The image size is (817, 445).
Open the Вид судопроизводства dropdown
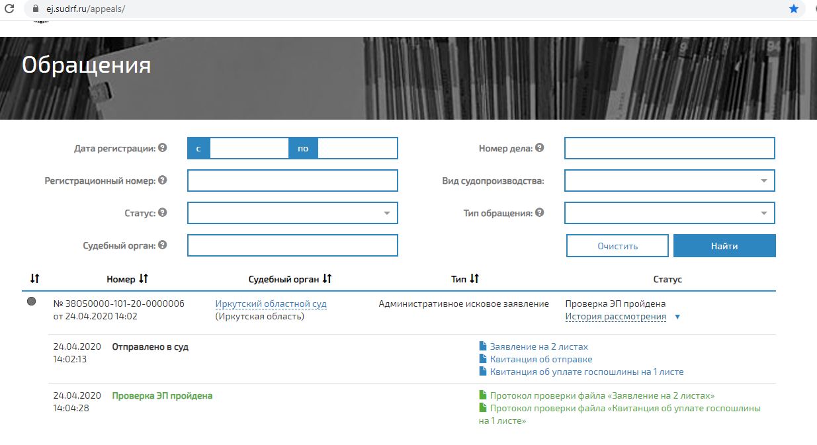coord(669,181)
